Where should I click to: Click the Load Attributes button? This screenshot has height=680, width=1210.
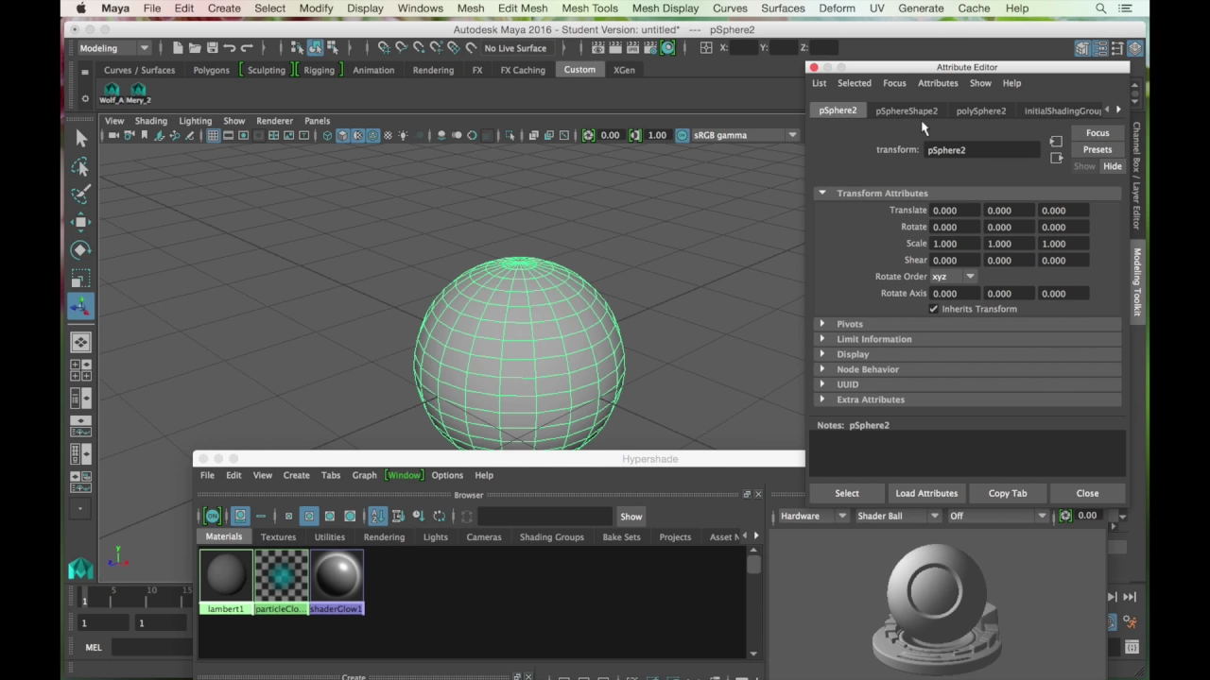(x=926, y=493)
